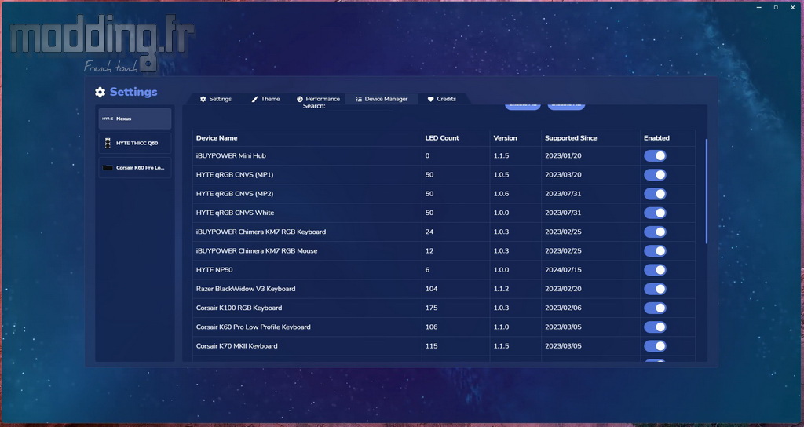The width and height of the screenshot is (804, 427).
Task: Select the HYTE qRGB CNVS (MP1) name
Action: pyautogui.click(x=234, y=175)
